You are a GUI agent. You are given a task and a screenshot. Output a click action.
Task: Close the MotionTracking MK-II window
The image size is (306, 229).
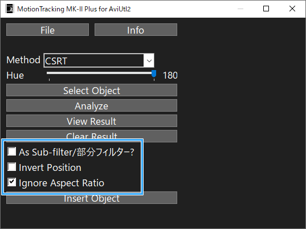coord(292,9)
